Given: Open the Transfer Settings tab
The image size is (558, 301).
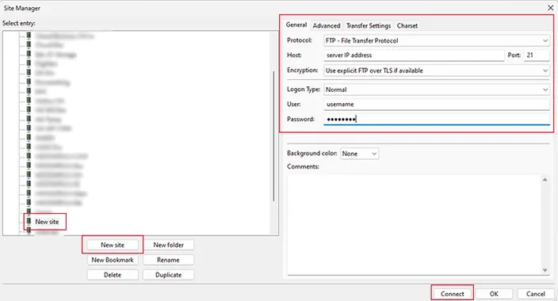Looking at the screenshot, I should pos(369,25).
